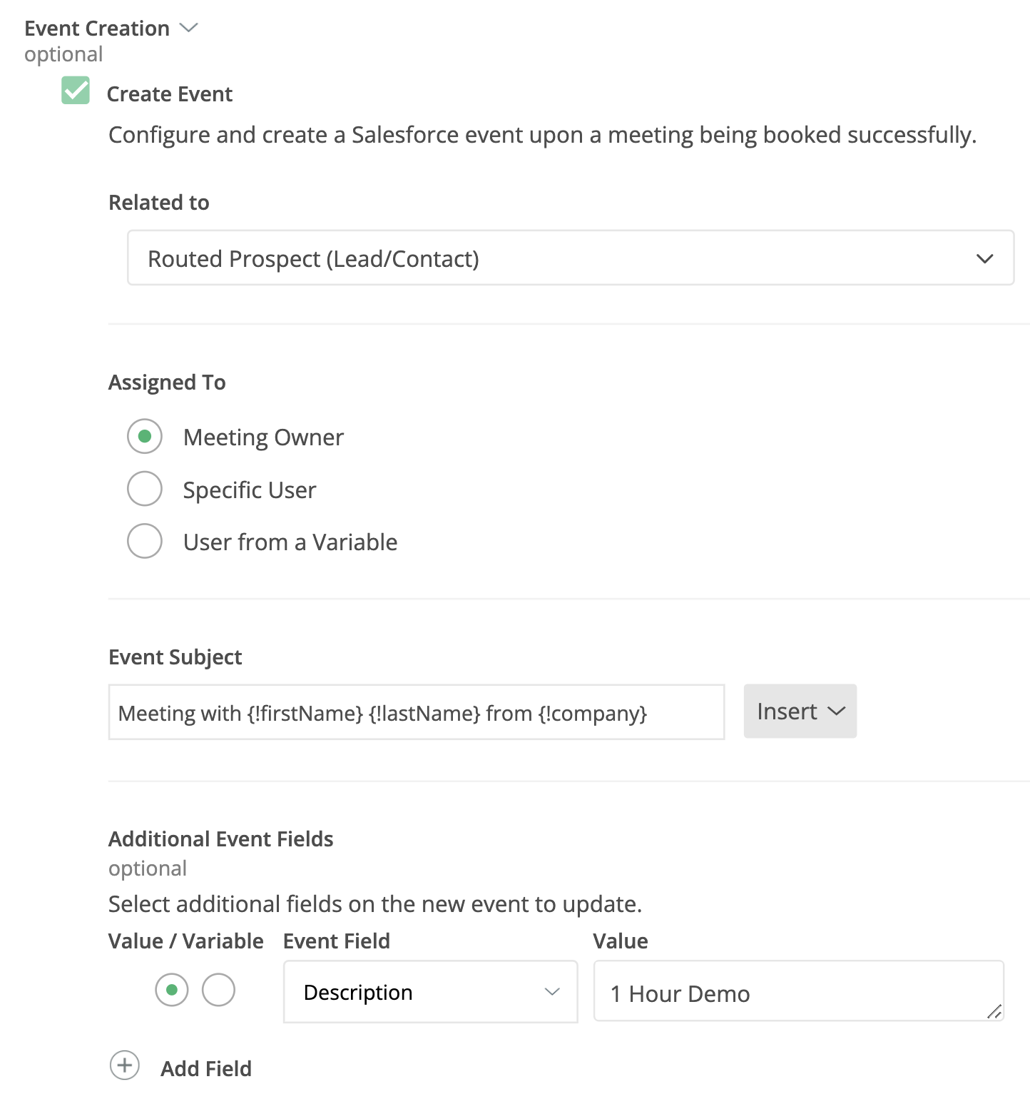Uncheck the Create Event checkbox
1030x1099 pixels.
click(x=76, y=91)
